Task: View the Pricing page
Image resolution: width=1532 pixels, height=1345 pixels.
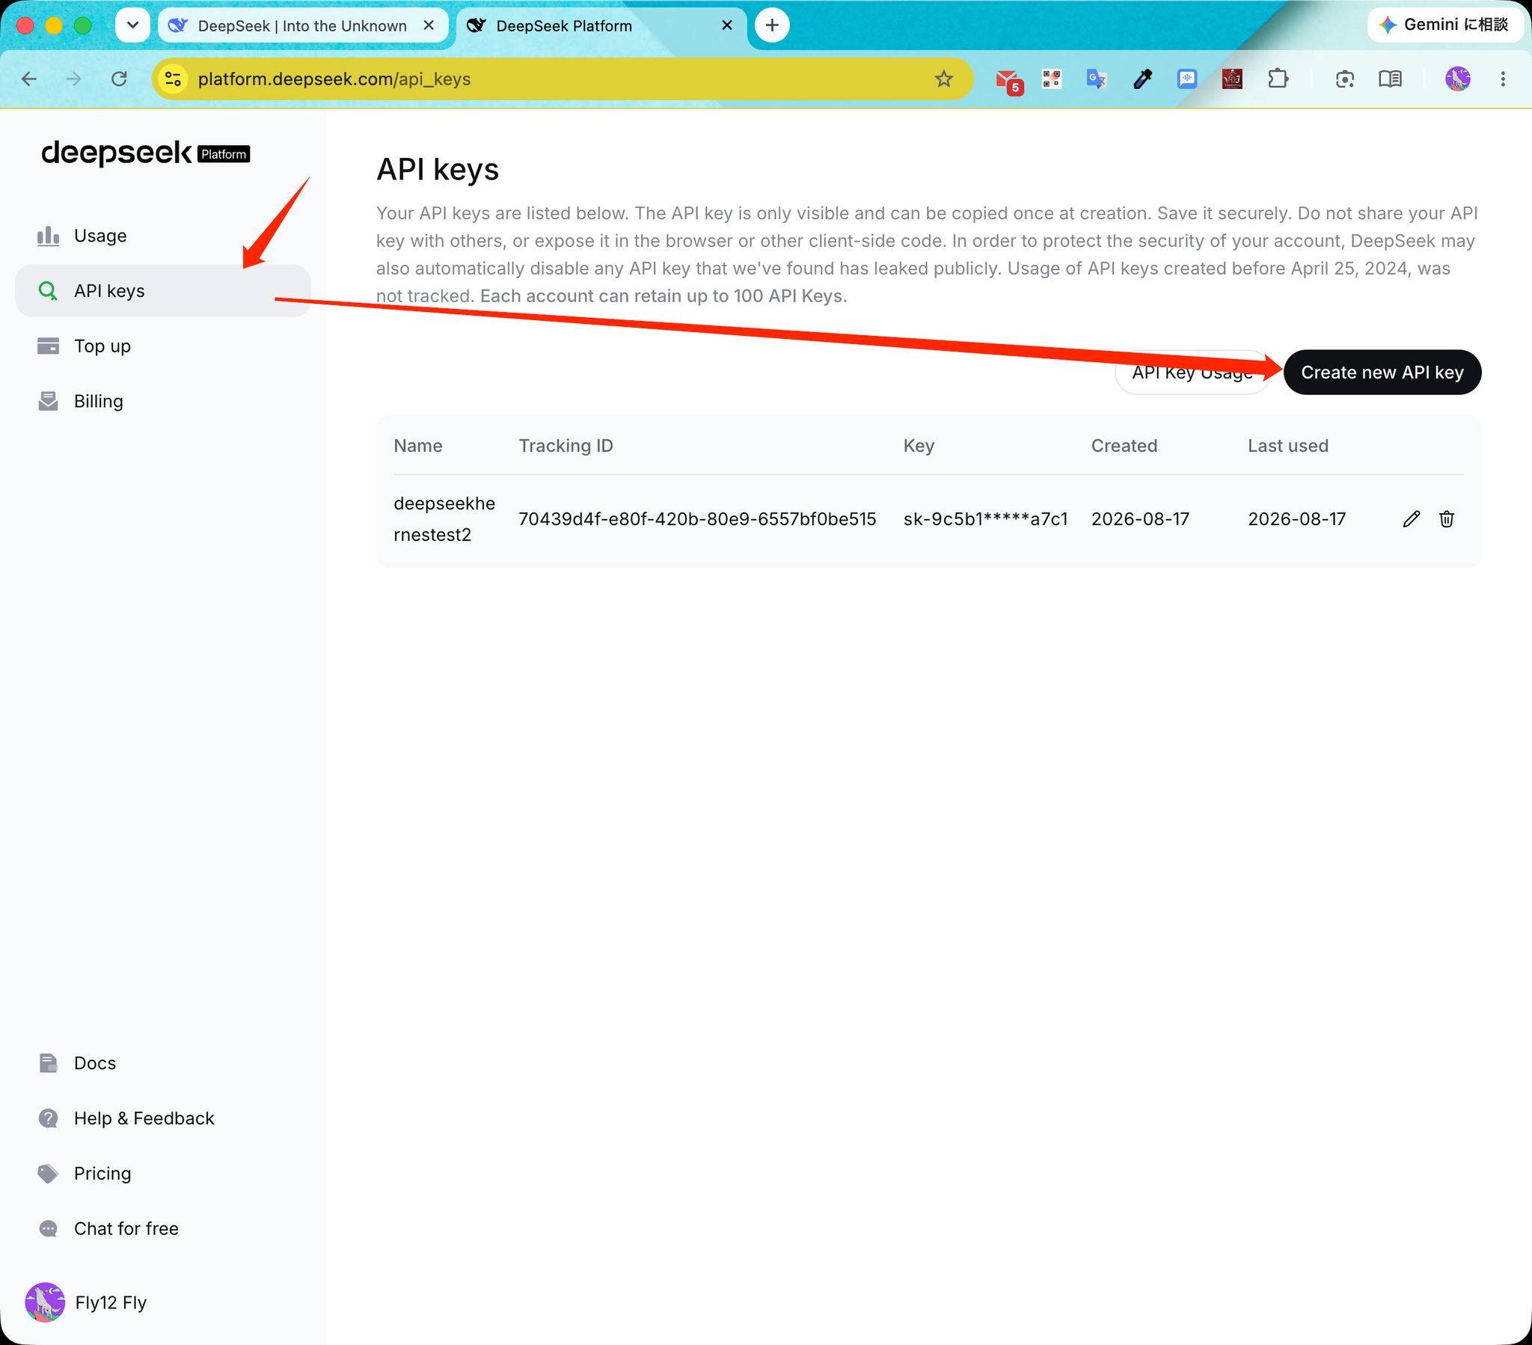Action: click(162, 1173)
